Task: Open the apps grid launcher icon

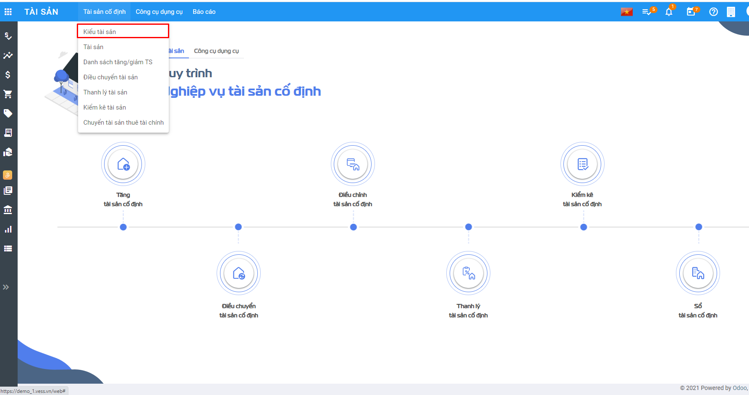Action: coord(8,12)
